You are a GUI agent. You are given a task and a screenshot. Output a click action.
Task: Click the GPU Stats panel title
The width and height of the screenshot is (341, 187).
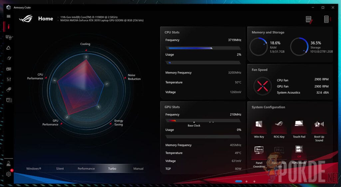172,107
